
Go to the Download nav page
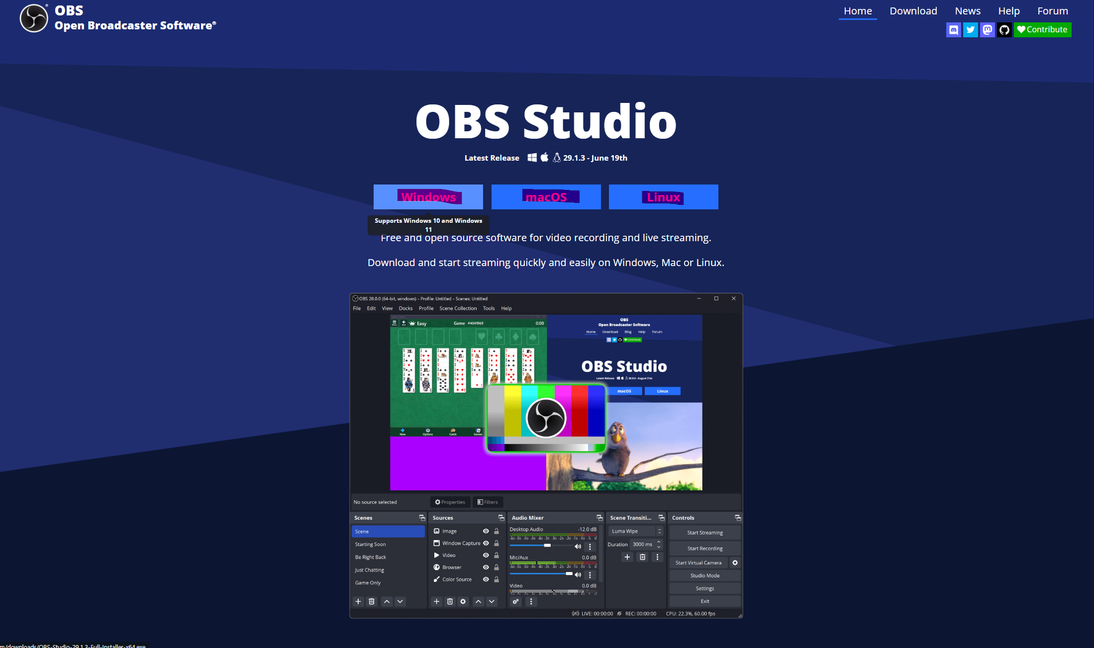(913, 11)
